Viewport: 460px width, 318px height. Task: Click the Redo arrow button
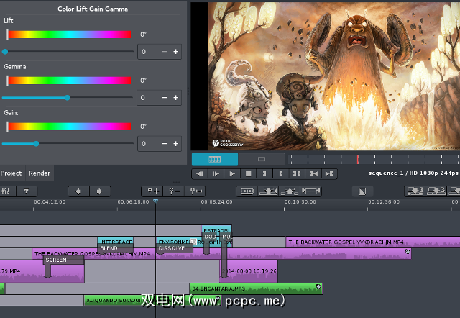coord(99,191)
